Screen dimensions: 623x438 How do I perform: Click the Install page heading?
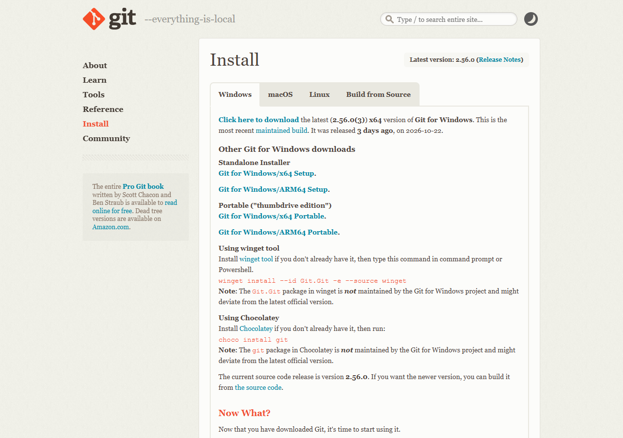[235, 60]
